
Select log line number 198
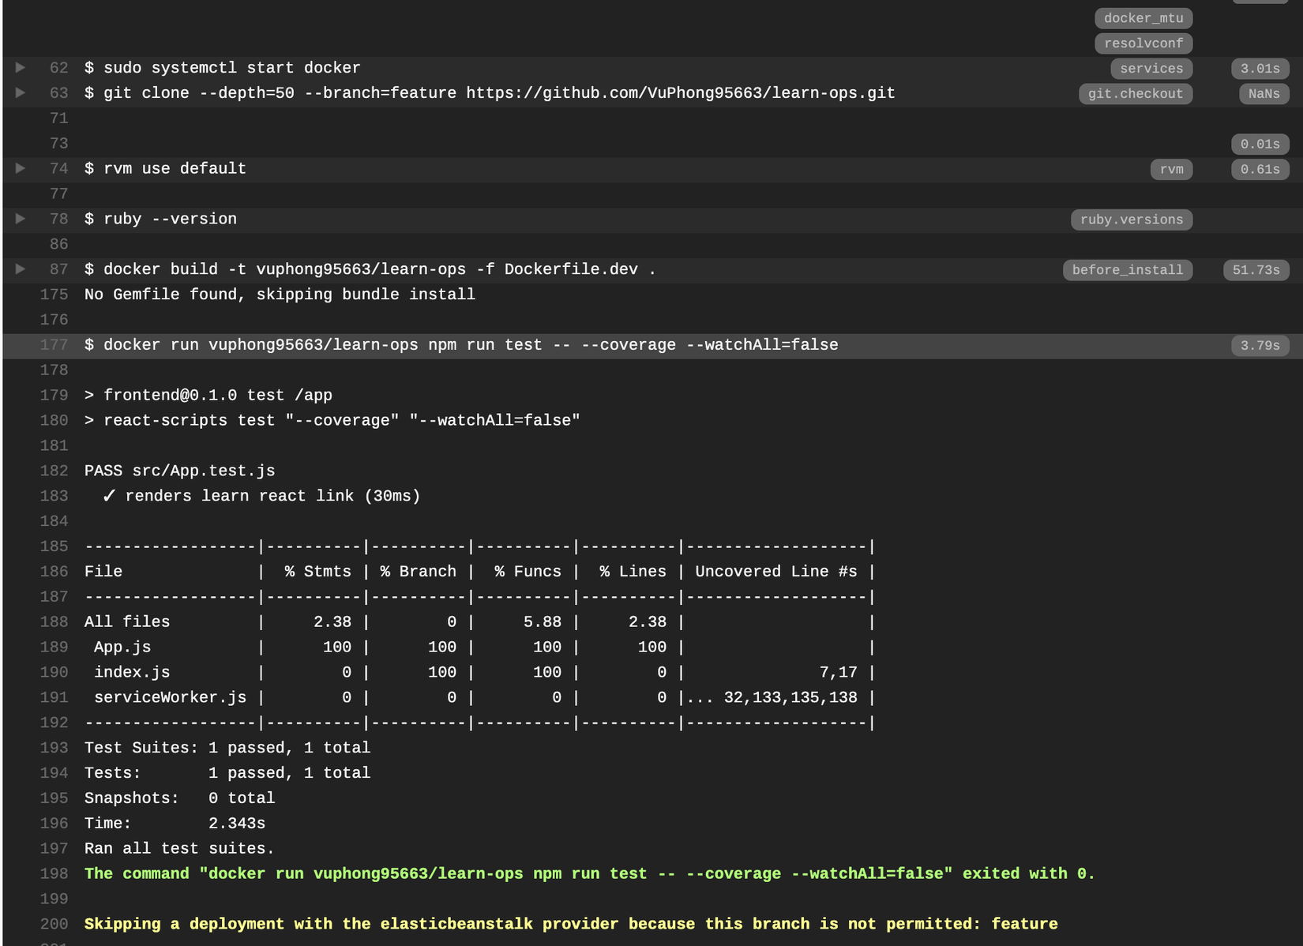coord(54,873)
